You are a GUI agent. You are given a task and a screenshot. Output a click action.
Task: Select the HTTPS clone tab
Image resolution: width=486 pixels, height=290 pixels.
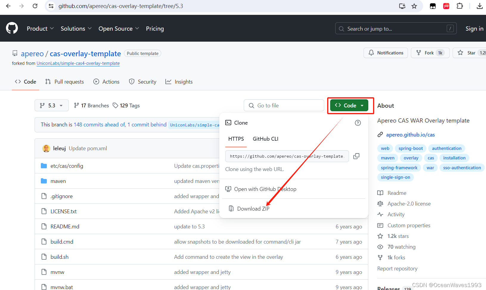point(236,139)
